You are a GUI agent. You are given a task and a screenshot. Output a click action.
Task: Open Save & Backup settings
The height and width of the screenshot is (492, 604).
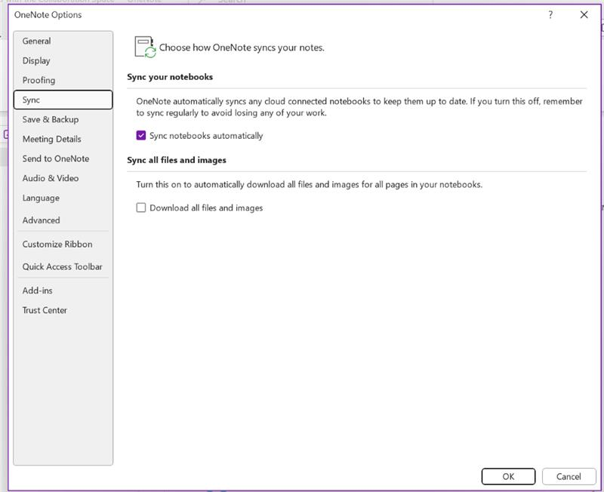point(63,120)
